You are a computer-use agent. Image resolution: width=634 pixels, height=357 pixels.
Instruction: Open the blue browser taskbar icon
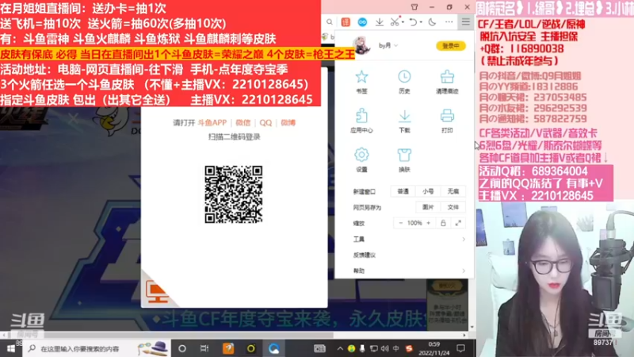coord(273,348)
